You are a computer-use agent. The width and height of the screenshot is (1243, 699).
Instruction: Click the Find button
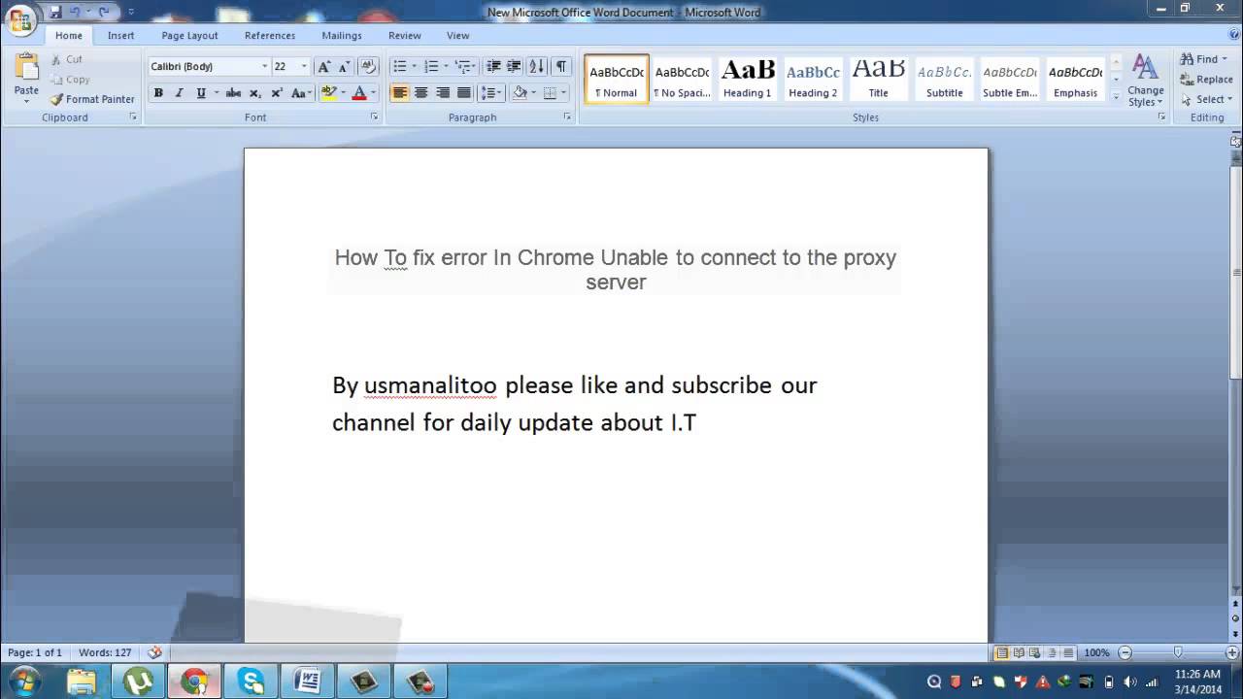tap(1204, 59)
